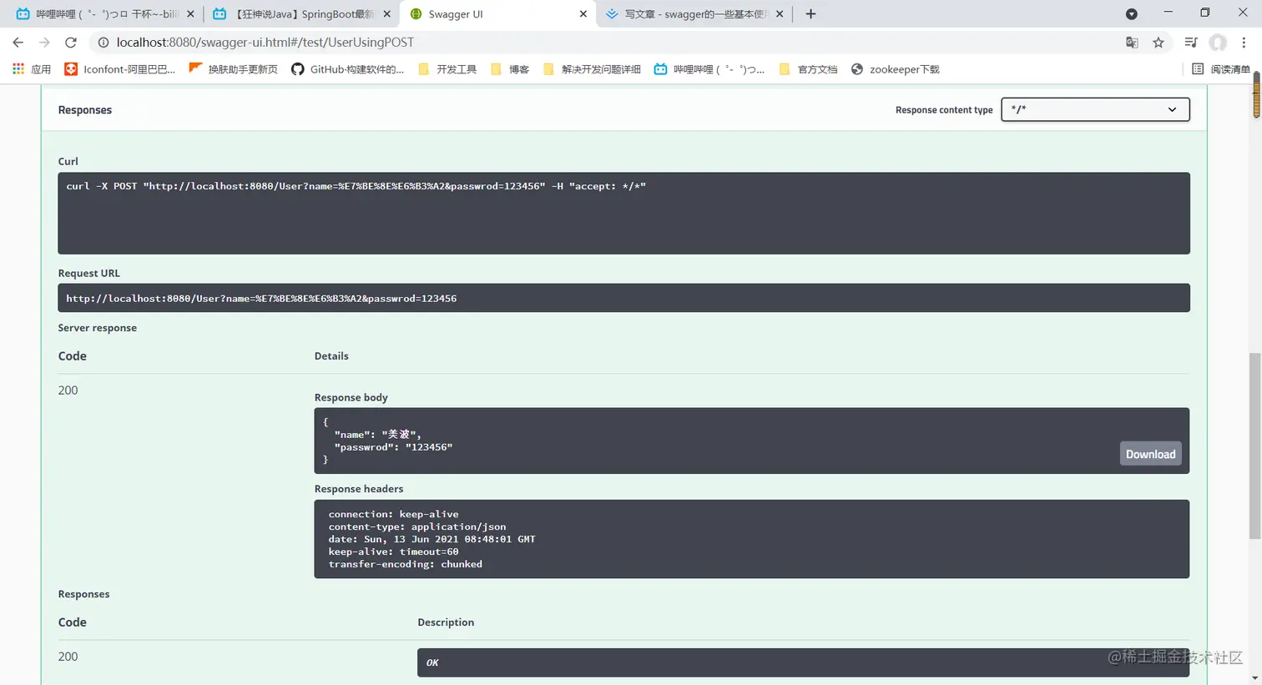Bookmark this page with the star
The image size is (1262, 685).
point(1159,43)
